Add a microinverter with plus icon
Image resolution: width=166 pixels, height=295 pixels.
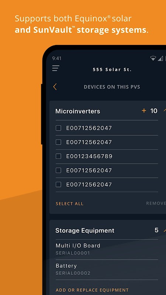click(144, 111)
